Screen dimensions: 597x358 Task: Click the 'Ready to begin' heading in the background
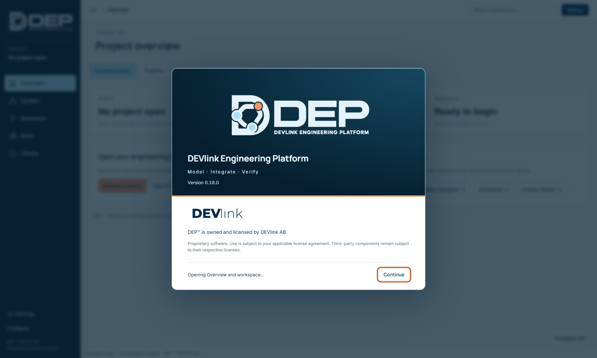pos(466,112)
